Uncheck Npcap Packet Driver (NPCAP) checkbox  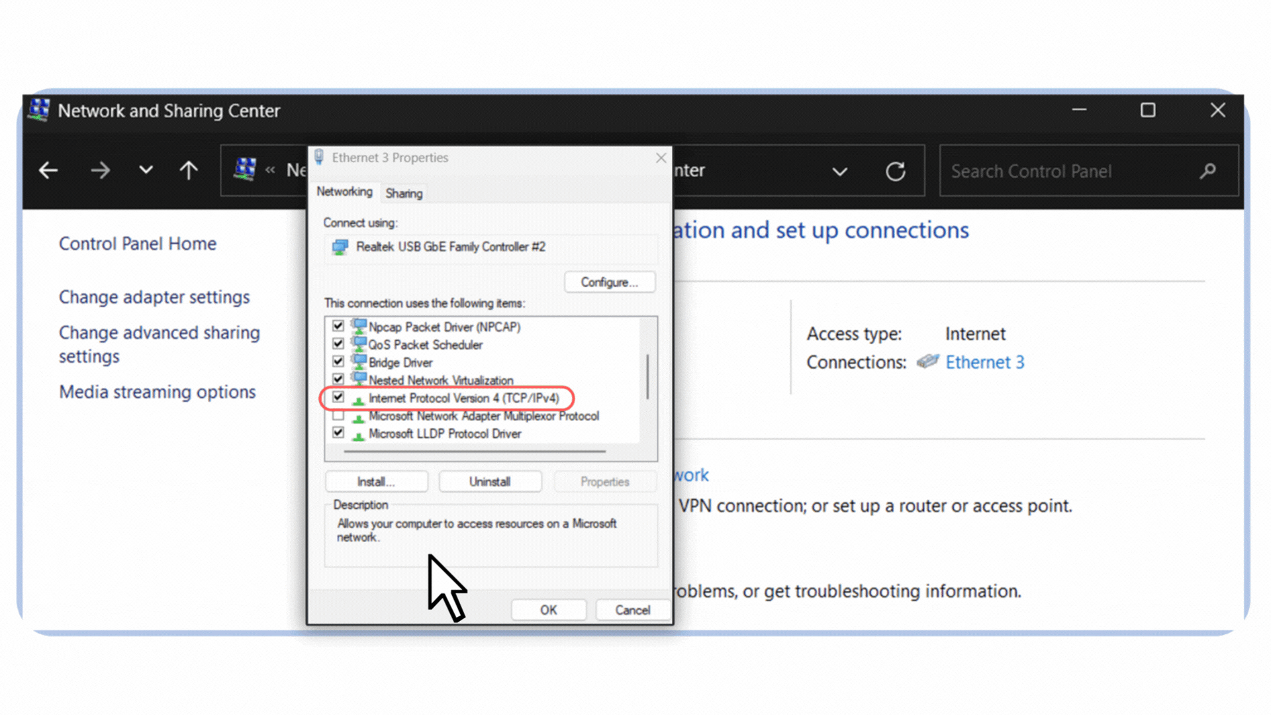[x=338, y=326]
